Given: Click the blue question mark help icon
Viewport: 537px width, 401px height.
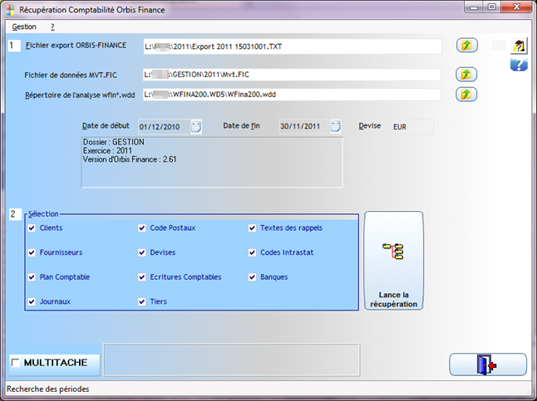Looking at the screenshot, I should (x=519, y=64).
